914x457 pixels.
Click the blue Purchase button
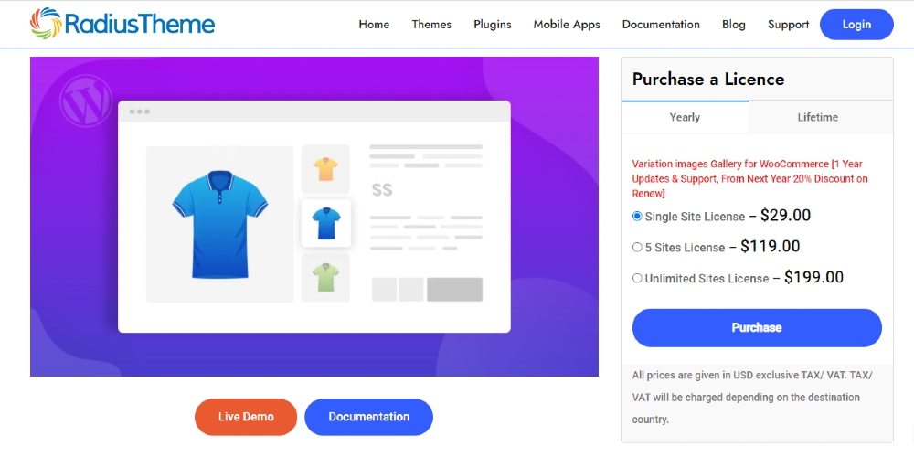(757, 327)
